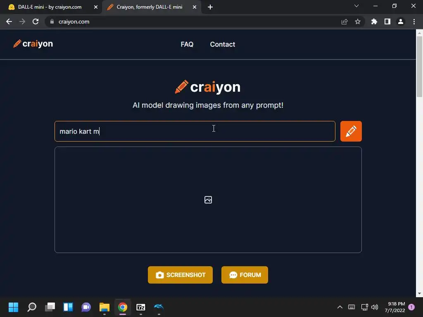Viewport: 423px width, 317px height.
Task: Click the lock icon in the address bar
Action: [x=52, y=21]
